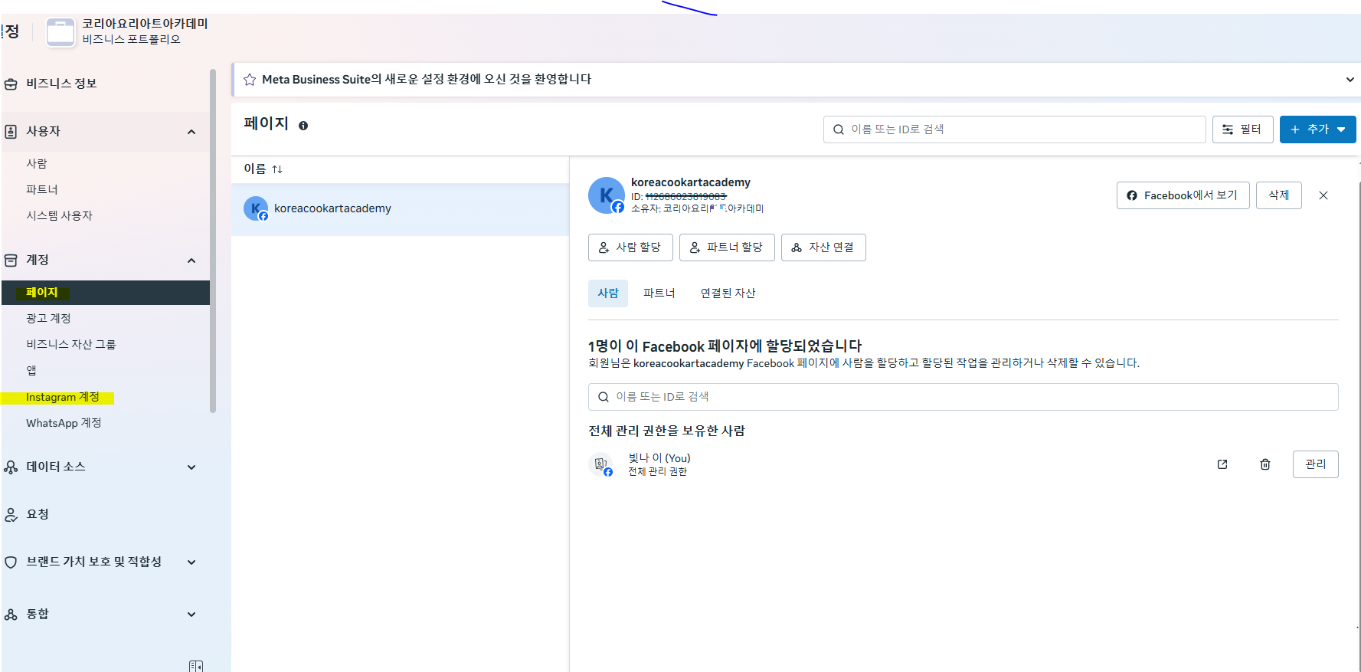Click the brand safety shield icon
The image size is (1361, 672).
[x=11, y=562]
